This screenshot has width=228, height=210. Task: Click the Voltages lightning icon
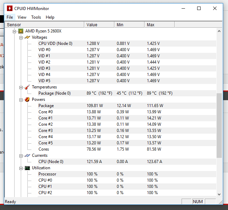tap(27, 37)
